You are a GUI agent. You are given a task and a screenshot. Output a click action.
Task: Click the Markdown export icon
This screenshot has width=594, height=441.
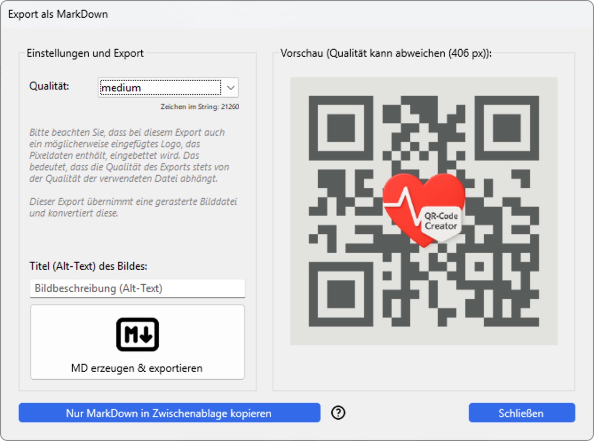[137, 334]
